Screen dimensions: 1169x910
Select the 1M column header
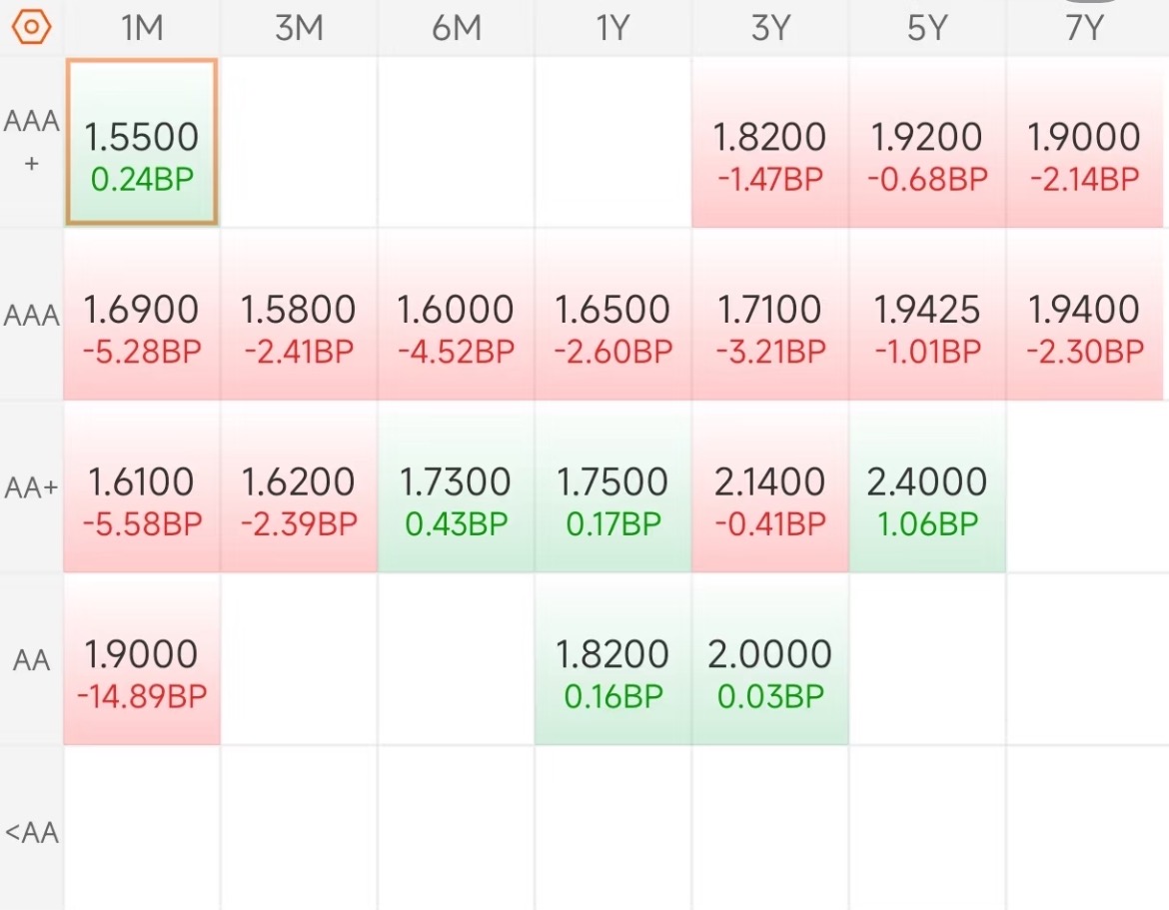click(142, 28)
